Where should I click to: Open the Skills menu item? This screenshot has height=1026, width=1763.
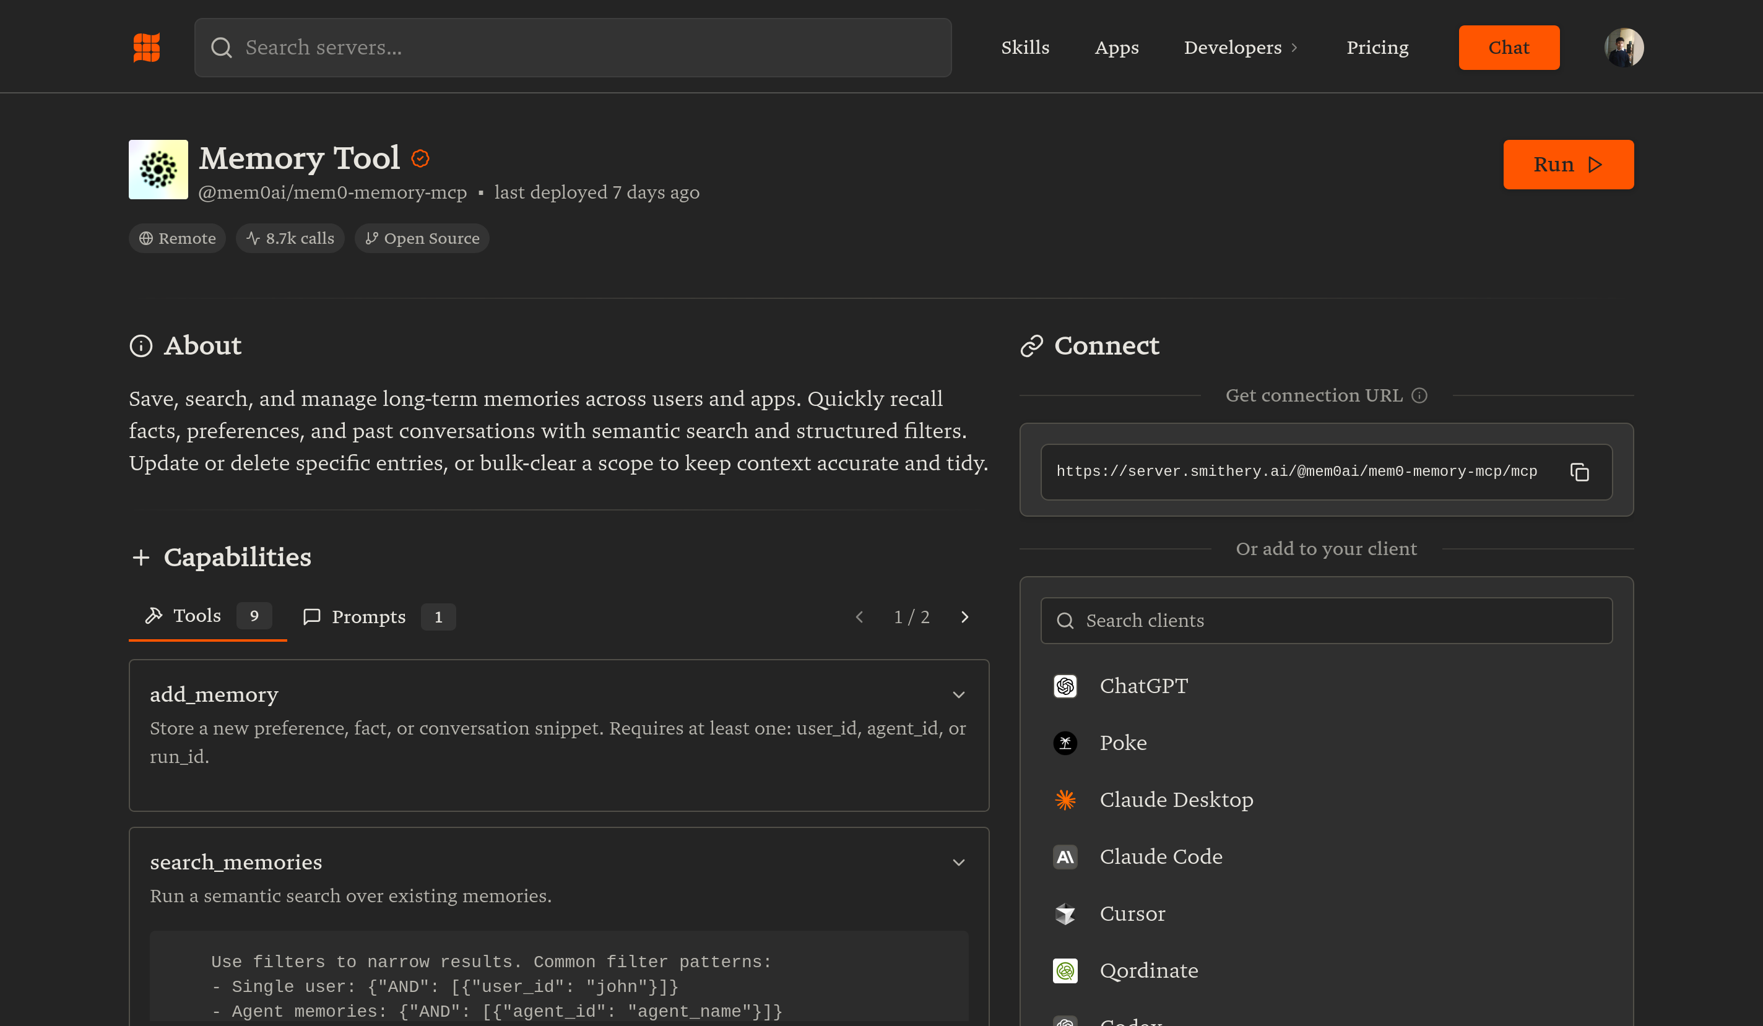(1025, 48)
